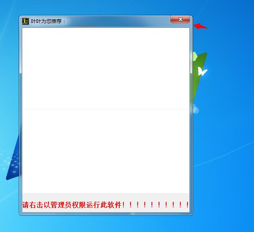Image resolution: width=254 pixels, height=232 pixels.
Task: Click inside the upper blank white panel
Action: point(105,68)
